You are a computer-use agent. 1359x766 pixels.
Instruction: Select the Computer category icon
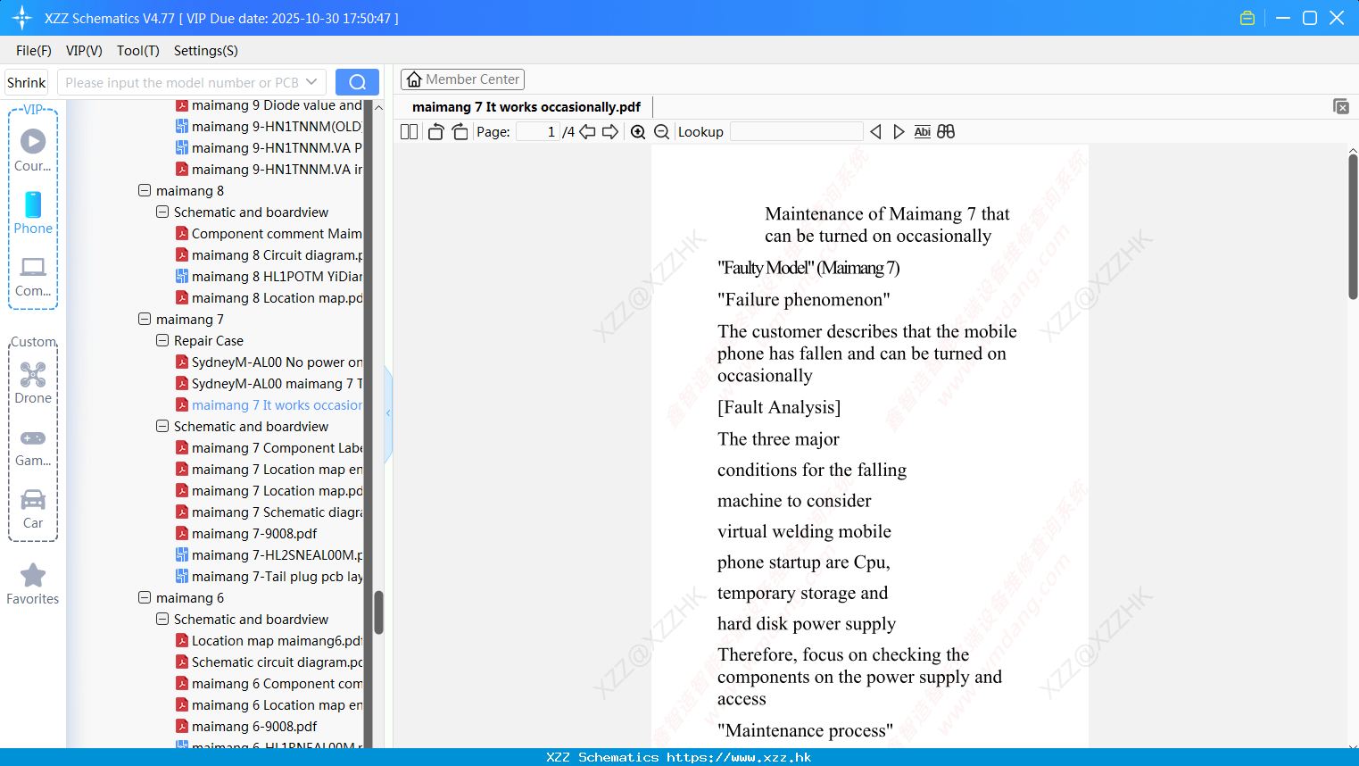point(33,276)
